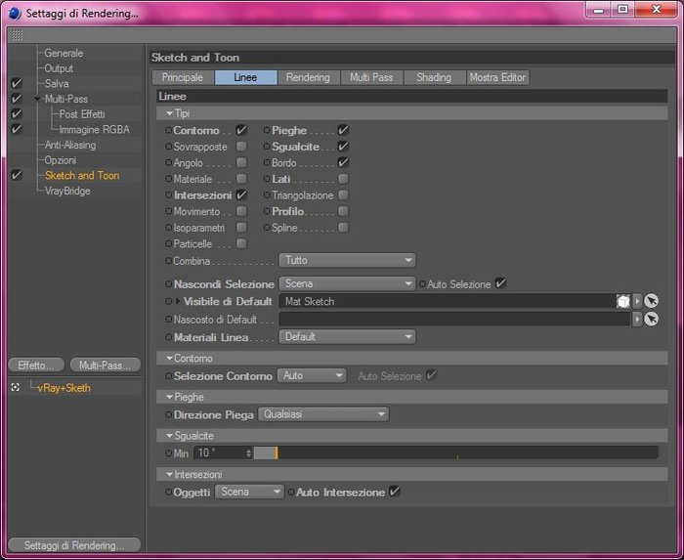The image size is (684, 560).
Task: Collapse the Multi-Pass tree node
Action: click(x=38, y=99)
